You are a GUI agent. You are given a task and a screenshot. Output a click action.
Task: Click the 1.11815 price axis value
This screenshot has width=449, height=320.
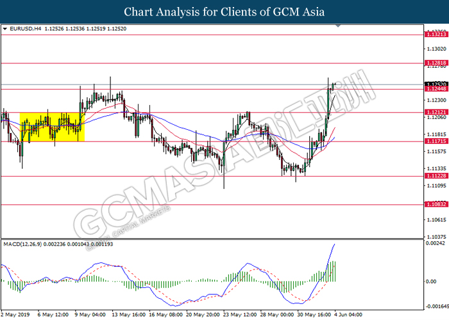tap(436, 134)
